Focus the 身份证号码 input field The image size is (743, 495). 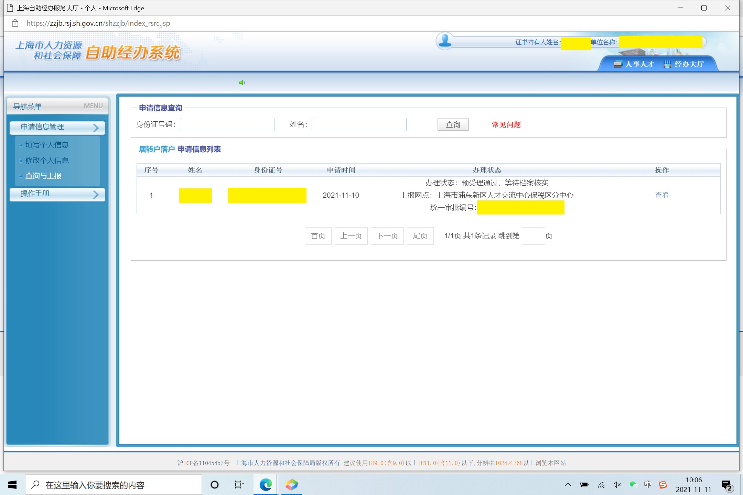click(x=227, y=124)
